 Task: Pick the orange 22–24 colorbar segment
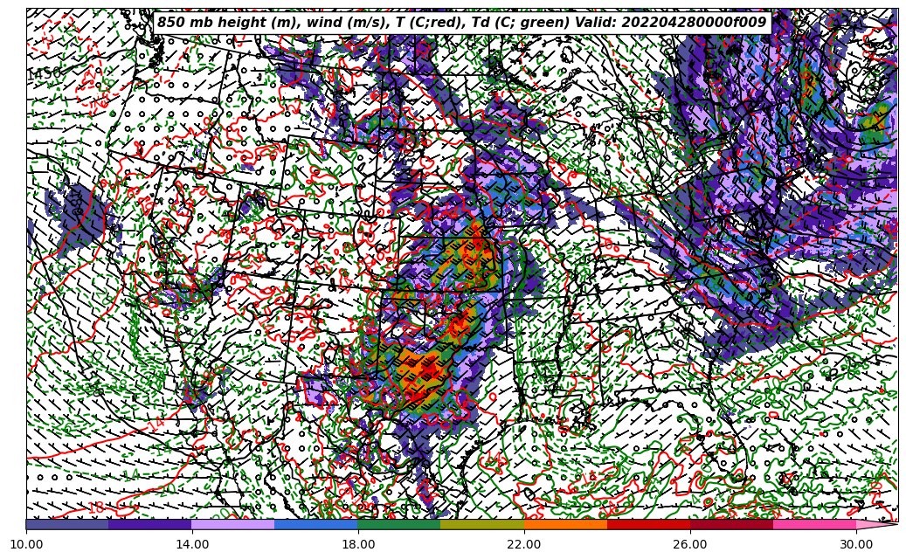pyautogui.click(x=565, y=524)
